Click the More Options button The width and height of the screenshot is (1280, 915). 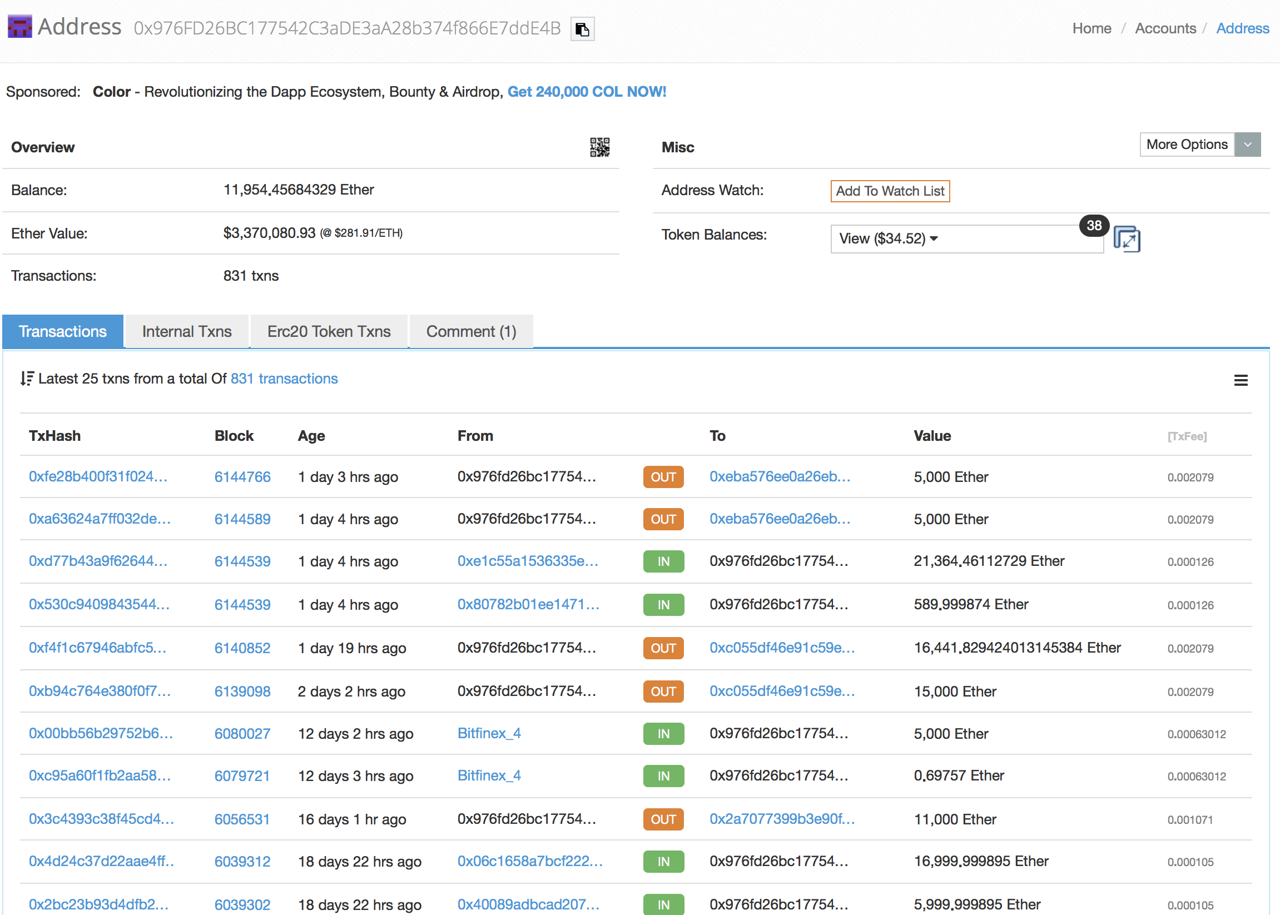point(1187,145)
